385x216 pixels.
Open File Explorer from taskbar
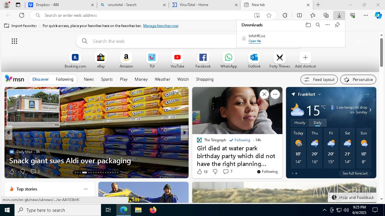[x=138, y=210]
